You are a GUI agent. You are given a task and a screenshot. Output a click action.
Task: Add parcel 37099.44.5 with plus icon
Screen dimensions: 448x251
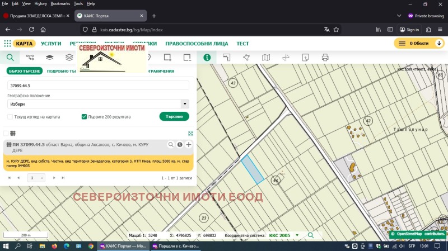point(189,145)
